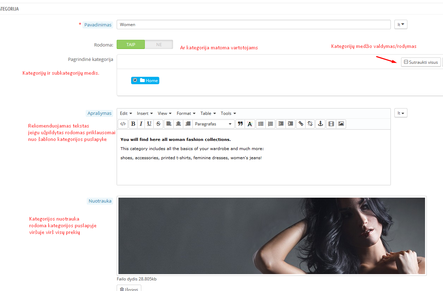Click the Pagrindinė kategorija label
Viewport: 443px width, 291px height.
click(x=91, y=59)
